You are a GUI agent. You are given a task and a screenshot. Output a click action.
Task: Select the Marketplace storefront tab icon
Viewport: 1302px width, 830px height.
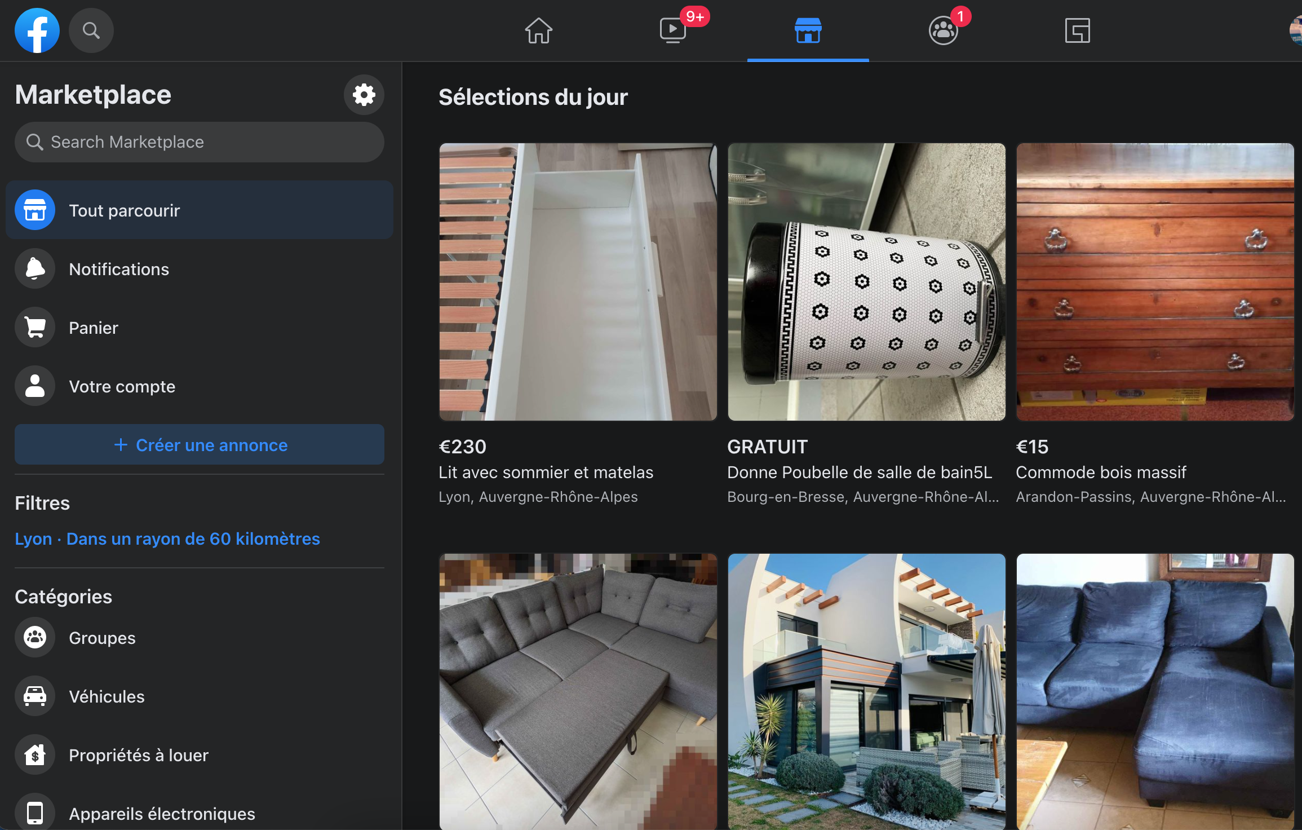click(x=808, y=30)
